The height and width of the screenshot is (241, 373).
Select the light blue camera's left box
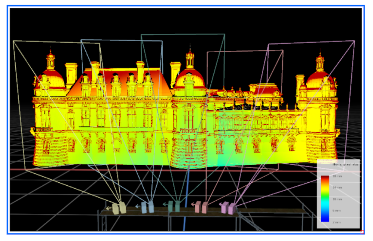tap(144, 208)
